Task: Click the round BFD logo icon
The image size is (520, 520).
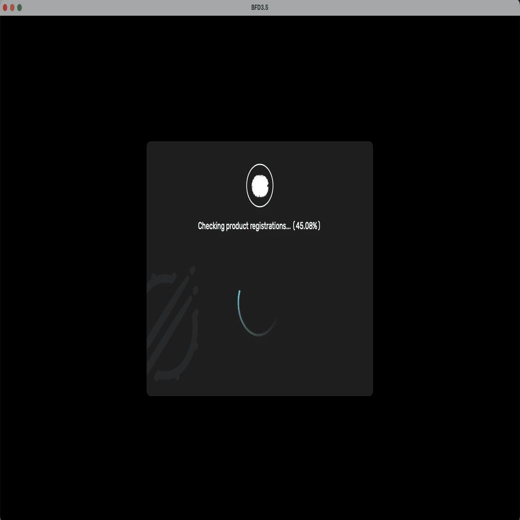Action: pos(259,186)
